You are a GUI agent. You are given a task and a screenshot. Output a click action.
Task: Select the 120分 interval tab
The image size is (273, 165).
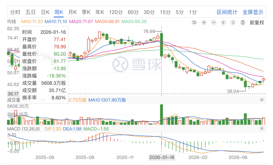tap(116, 12)
